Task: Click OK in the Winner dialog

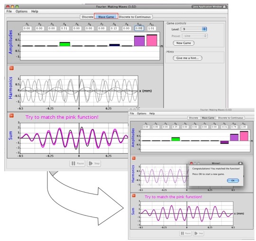Action: [233, 181]
